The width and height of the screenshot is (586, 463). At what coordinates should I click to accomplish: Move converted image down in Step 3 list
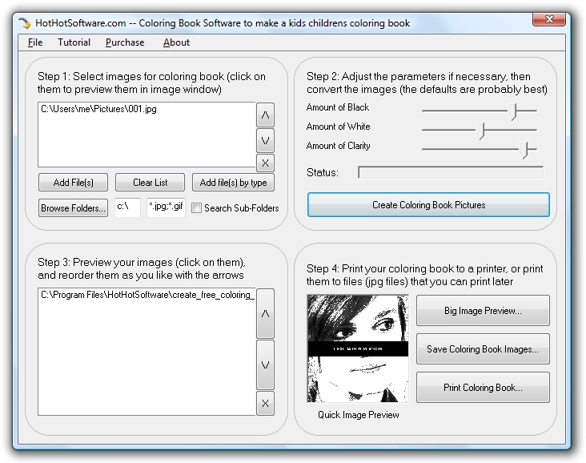coord(265,364)
